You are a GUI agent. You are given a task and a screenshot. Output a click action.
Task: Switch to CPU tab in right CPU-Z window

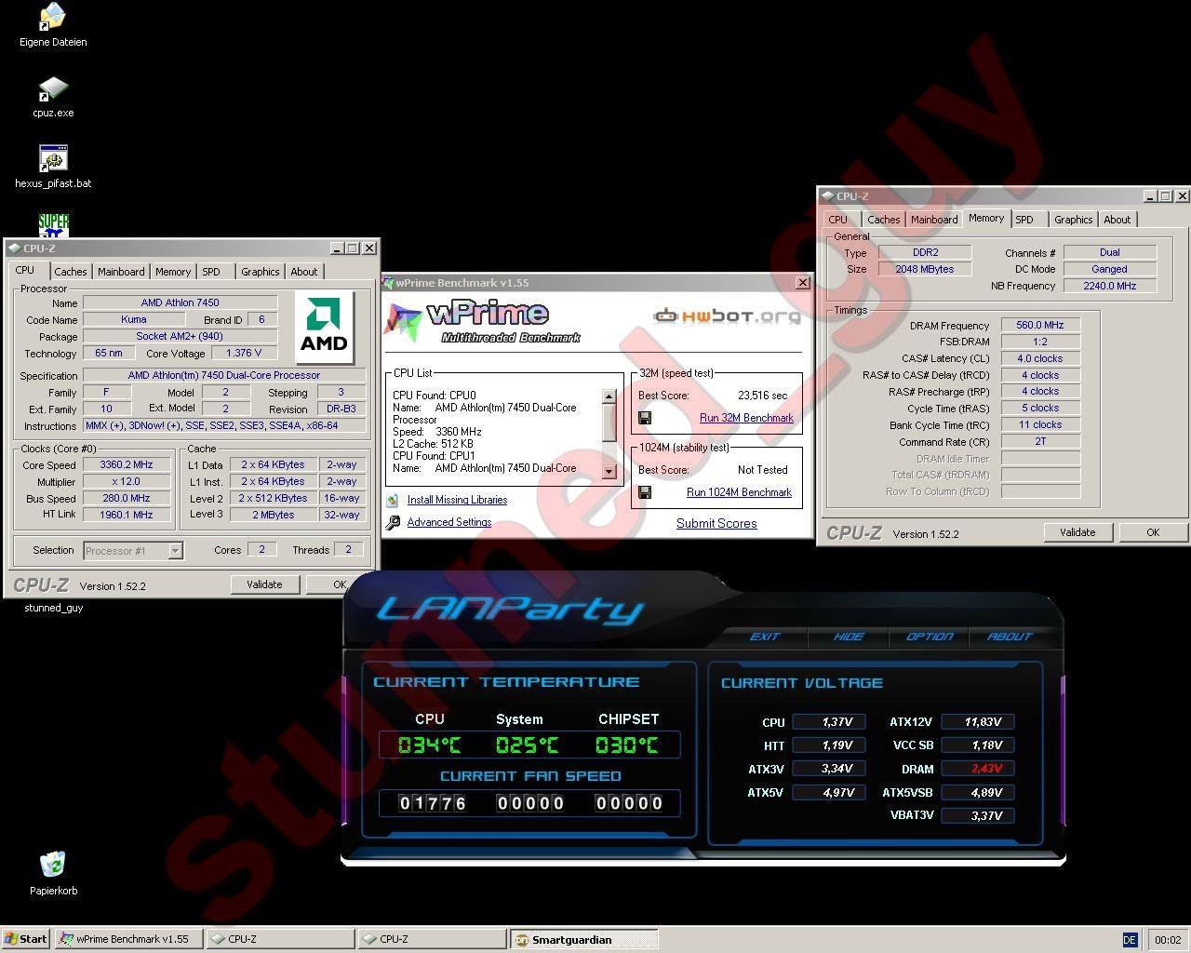click(837, 220)
